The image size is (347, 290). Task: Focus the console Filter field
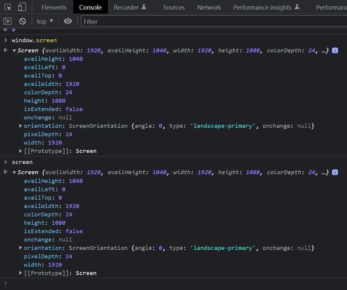tap(214, 21)
